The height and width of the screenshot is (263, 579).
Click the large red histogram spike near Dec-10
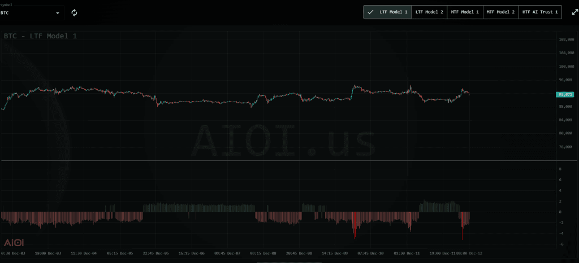(x=355, y=225)
